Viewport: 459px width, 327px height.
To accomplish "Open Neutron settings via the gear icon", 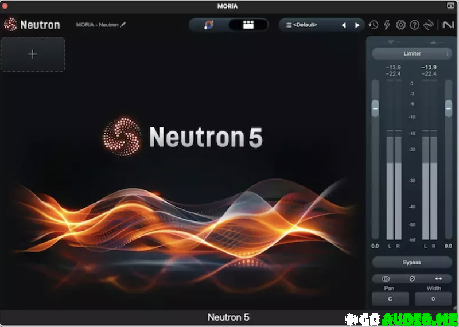I will tap(400, 25).
